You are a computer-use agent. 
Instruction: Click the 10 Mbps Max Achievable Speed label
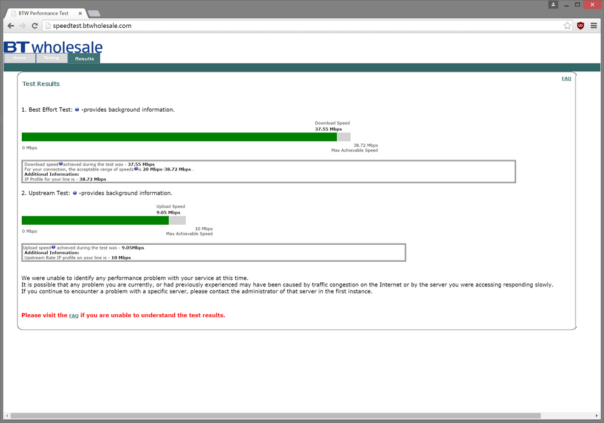[x=189, y=231]
